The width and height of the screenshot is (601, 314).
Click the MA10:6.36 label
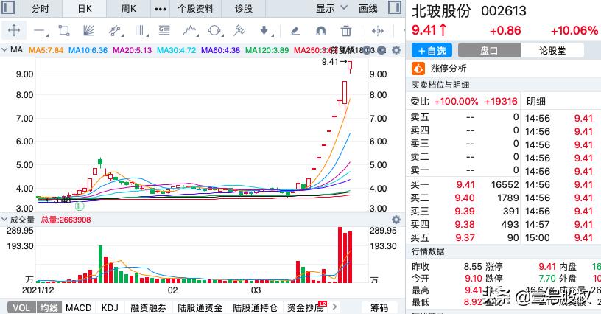88,50
